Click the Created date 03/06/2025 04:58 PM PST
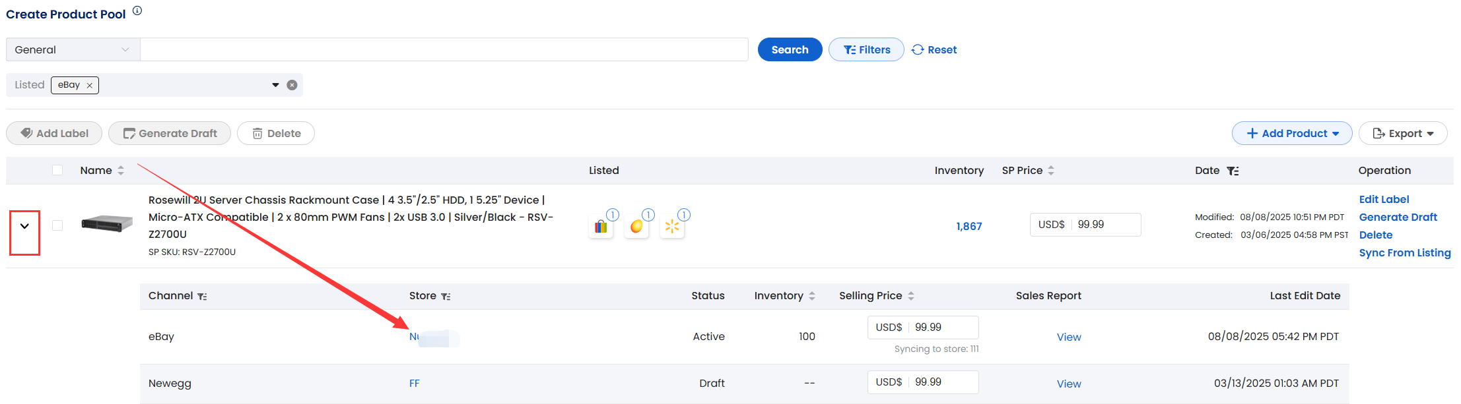This screenshot has width=1461, height=404. pyautogui.click(x=1294, y=235)
